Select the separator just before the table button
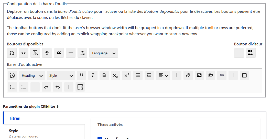Viewport: 271px width, 139px height. point(233,75)
